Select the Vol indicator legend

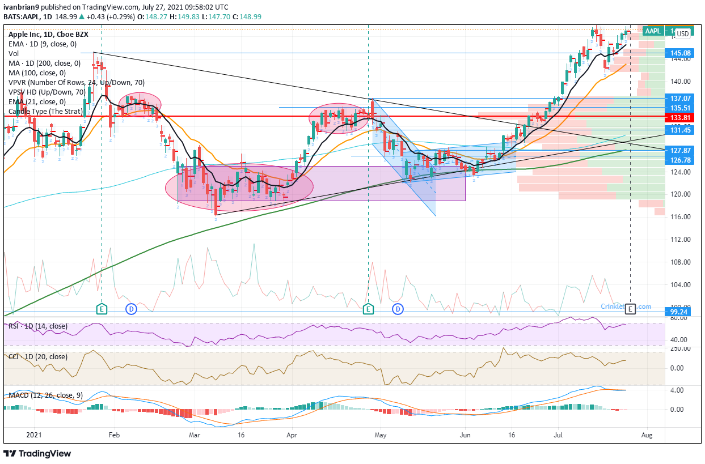[13, 53]
